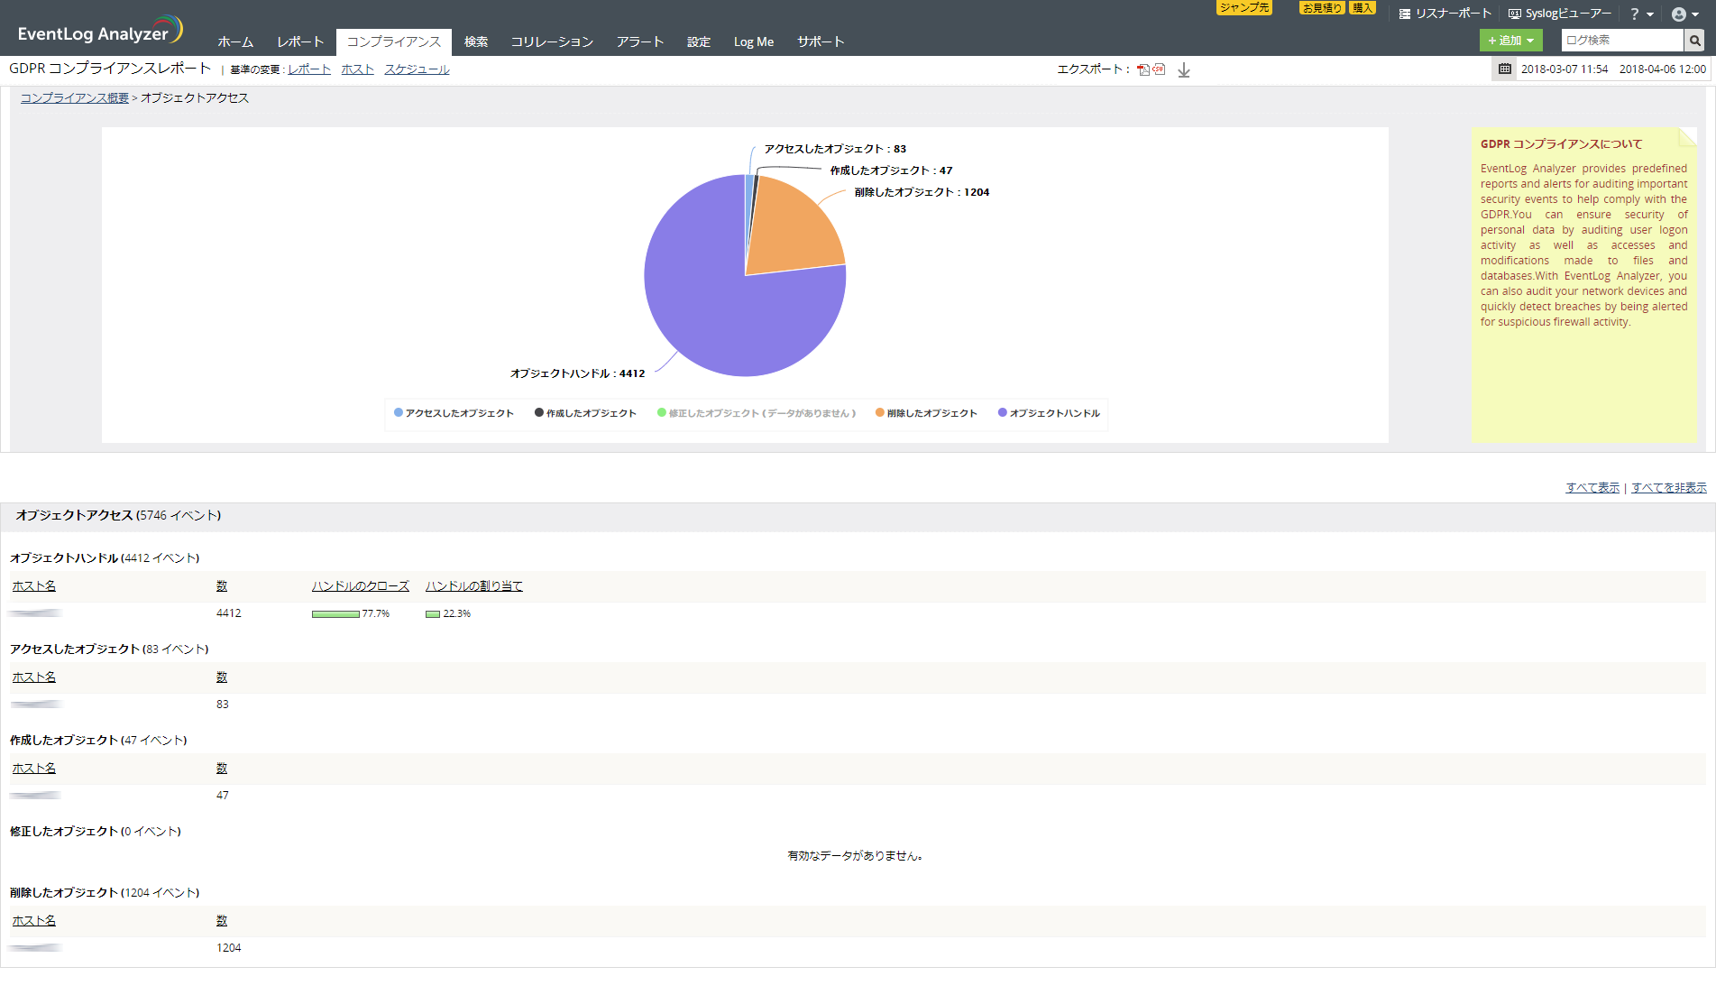This screenshot has height=1004, width=1716.
Task: Switch to the コリレーション tab
Action: tap(552, 41)
